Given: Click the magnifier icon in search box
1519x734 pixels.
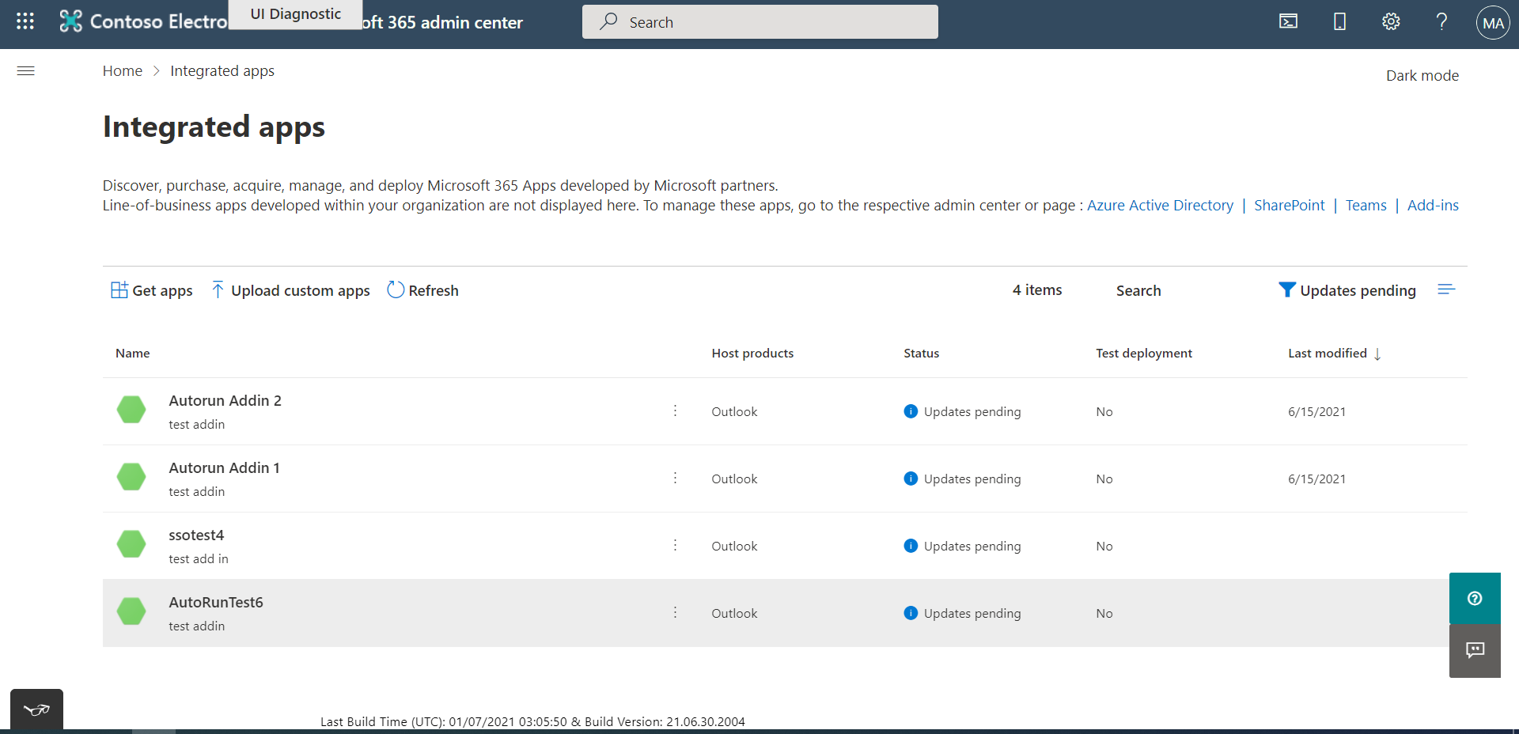Looking at the screenshot, I should [608, 21].
